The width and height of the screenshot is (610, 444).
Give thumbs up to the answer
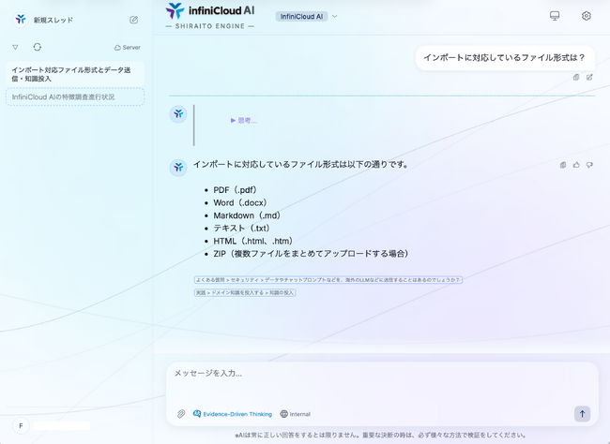(576, 165)
